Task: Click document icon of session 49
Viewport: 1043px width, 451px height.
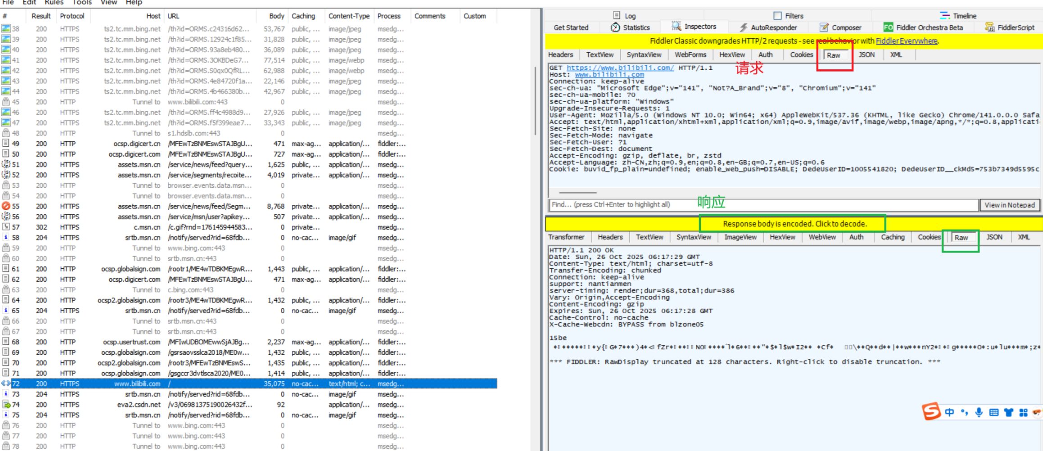Action: tap(6, 144)
